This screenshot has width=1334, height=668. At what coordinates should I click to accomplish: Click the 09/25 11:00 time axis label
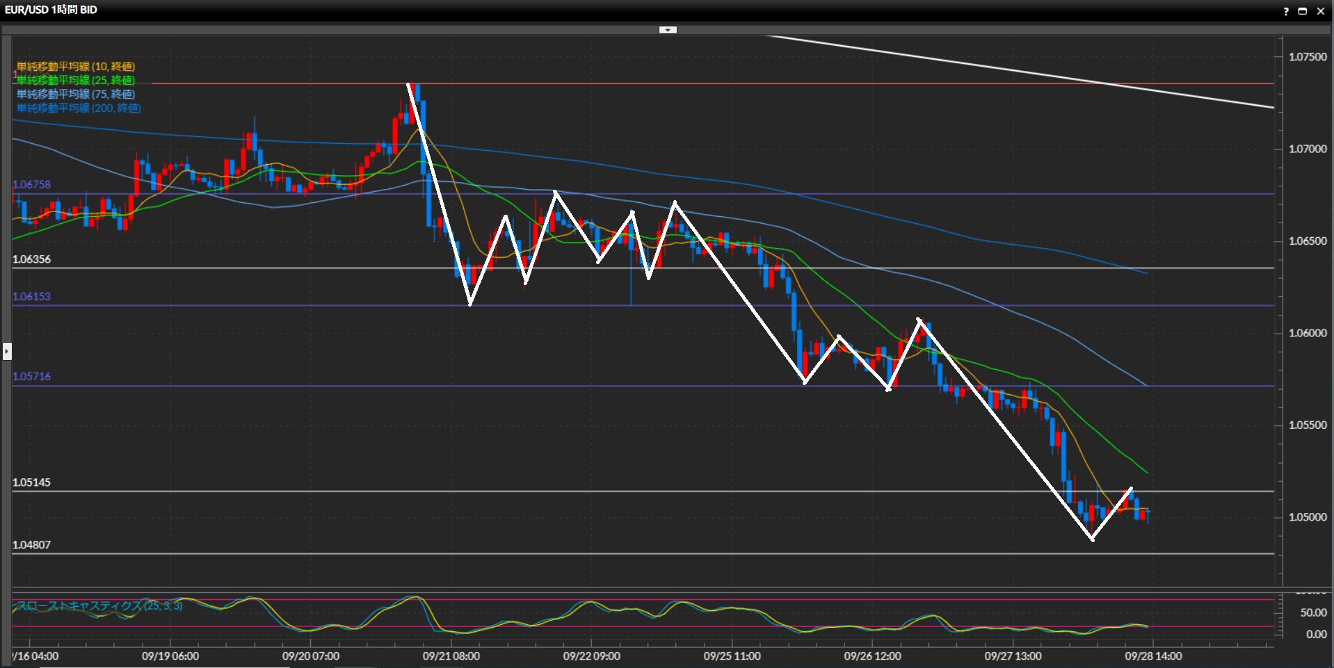pyautogui.click(x=732, y=656)
